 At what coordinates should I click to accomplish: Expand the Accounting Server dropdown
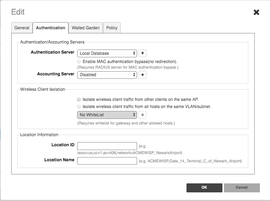107,75
